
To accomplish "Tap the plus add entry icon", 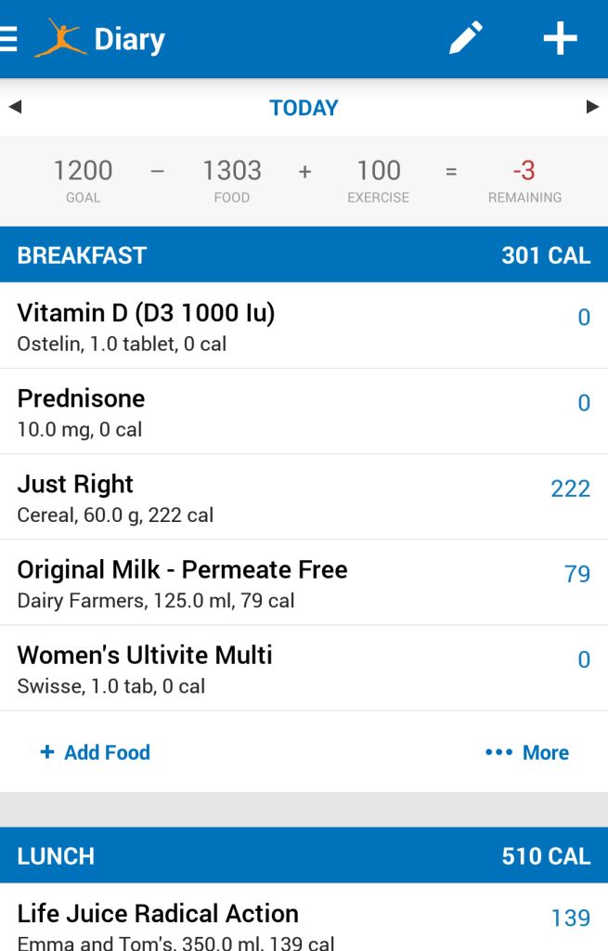I will click(x=560, y=39).
